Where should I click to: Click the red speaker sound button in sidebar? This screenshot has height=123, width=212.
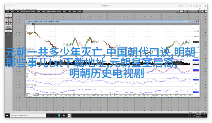(9, 19)
